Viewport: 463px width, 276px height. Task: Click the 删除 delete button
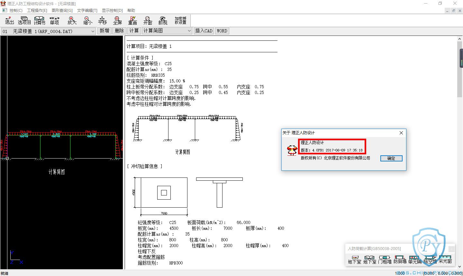click(x=119, y=31)
